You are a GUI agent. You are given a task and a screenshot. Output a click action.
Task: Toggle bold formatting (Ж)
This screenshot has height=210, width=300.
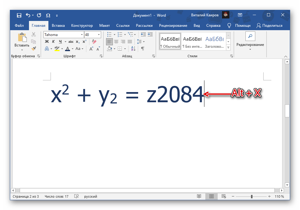click(47, 42)
